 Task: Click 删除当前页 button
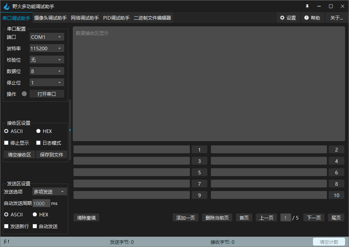coord(217,217)
